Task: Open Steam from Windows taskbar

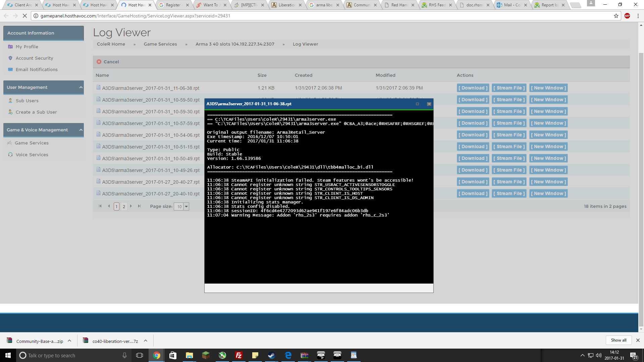Action: 271,355
